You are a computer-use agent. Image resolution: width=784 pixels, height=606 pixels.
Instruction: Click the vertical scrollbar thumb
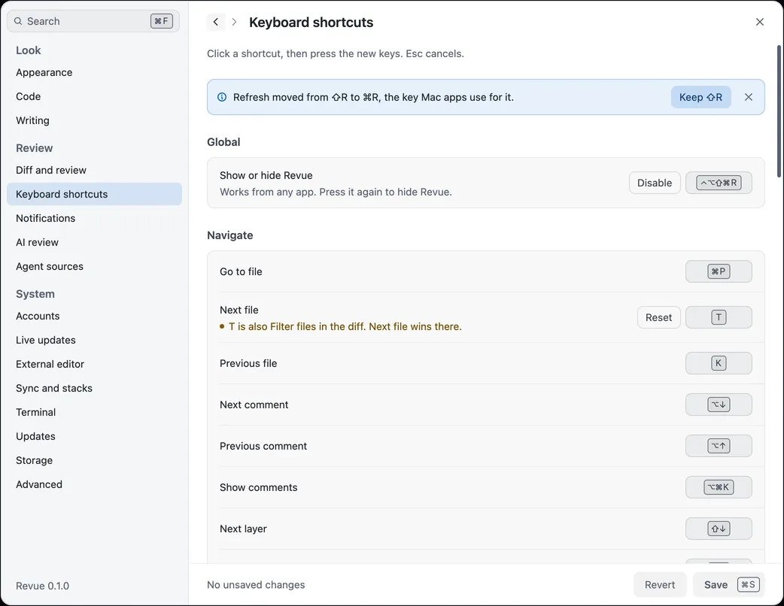point(779,111)
